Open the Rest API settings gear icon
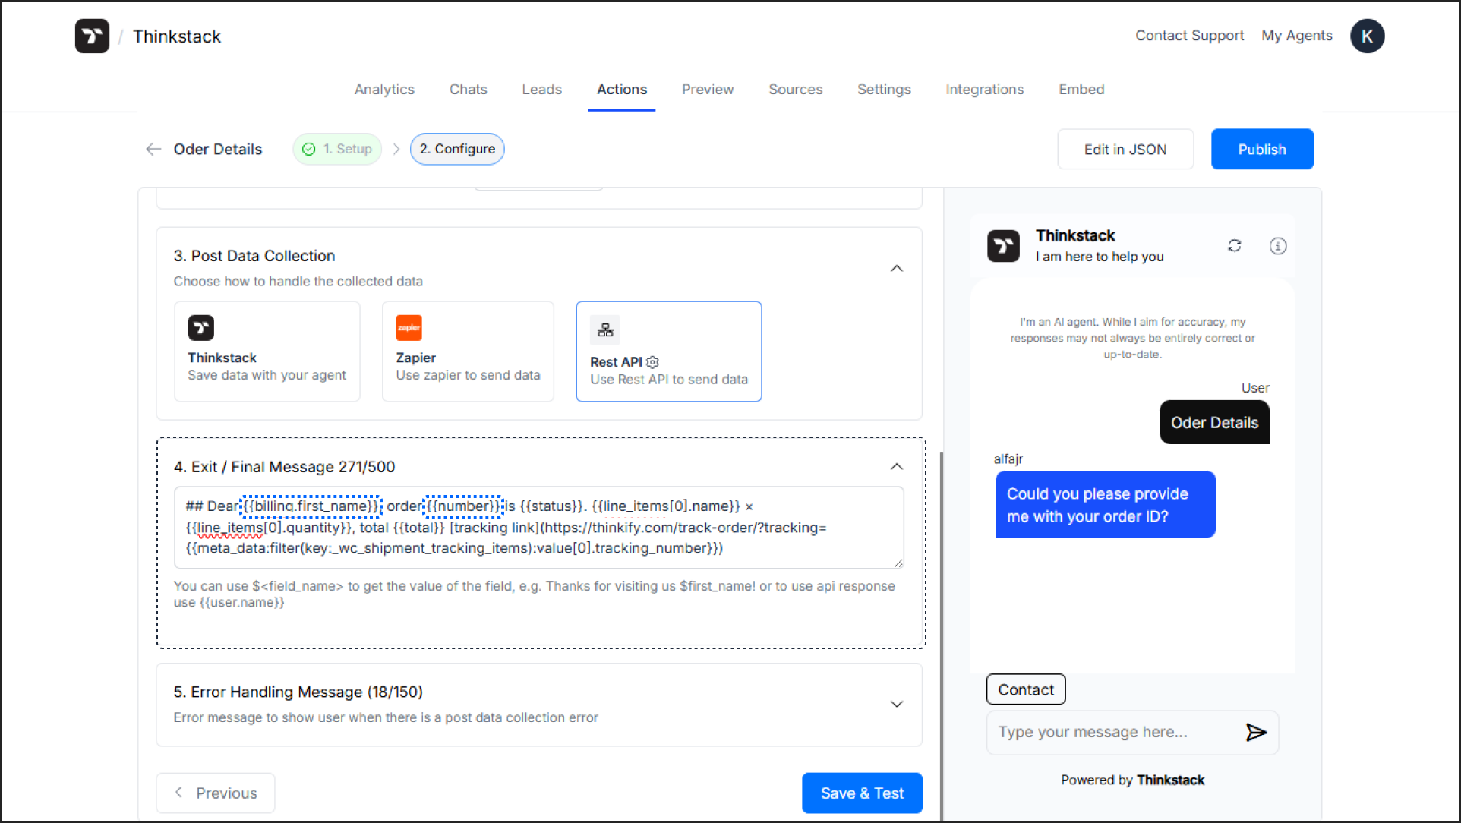 (652, 362)
